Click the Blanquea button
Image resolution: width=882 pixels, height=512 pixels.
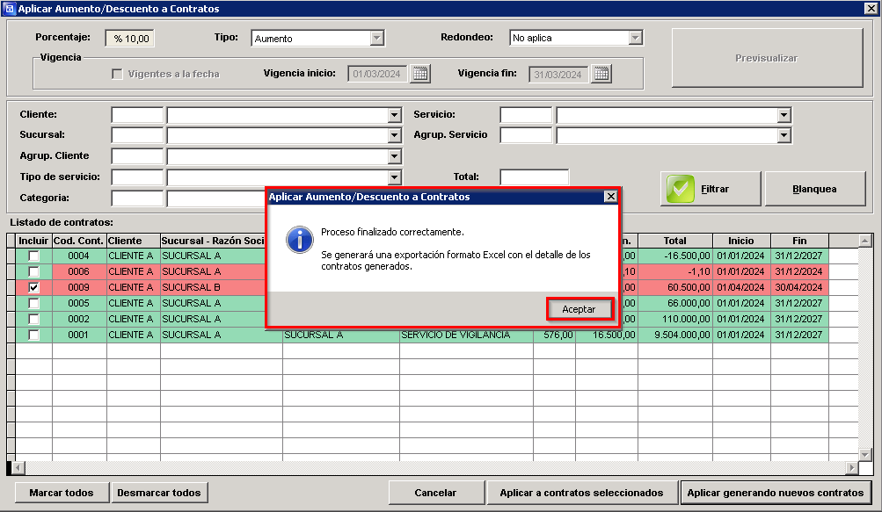click(814, 189)
